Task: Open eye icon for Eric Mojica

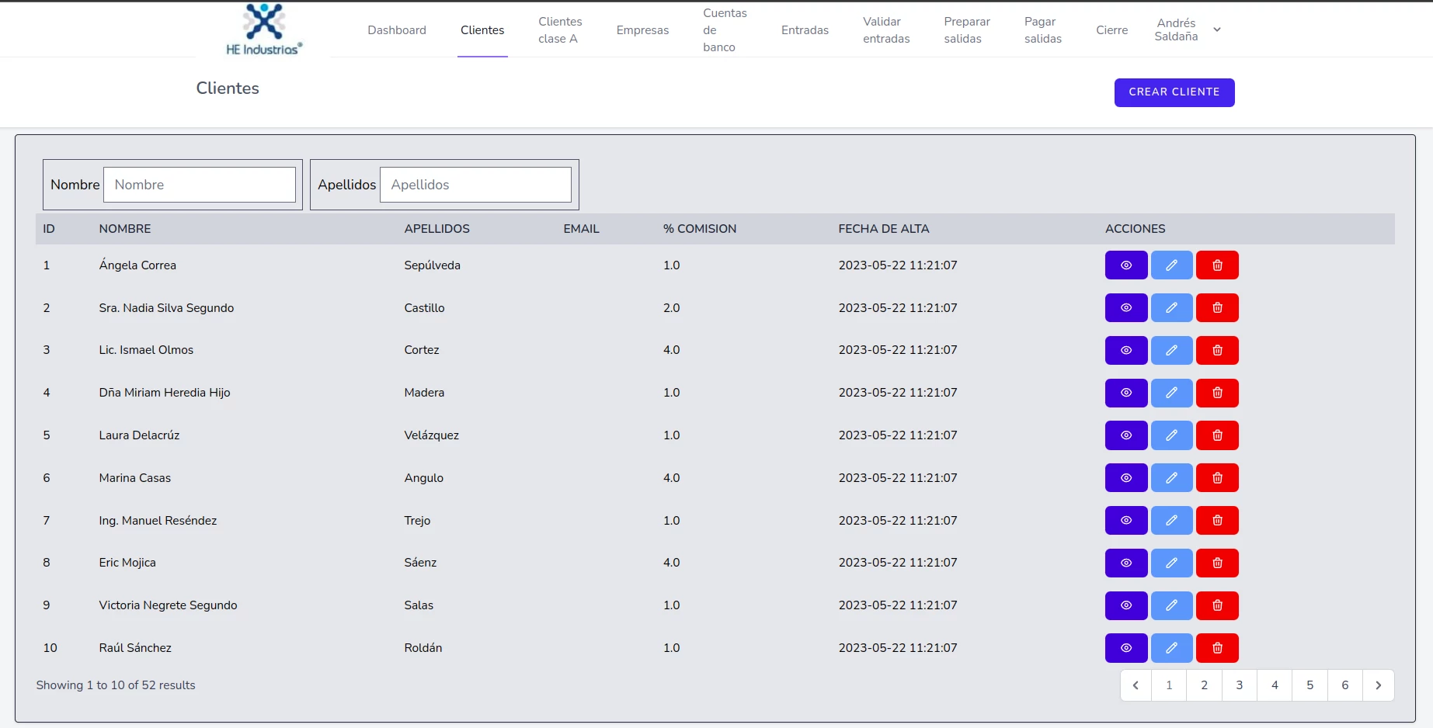Action: (1125, 563)
